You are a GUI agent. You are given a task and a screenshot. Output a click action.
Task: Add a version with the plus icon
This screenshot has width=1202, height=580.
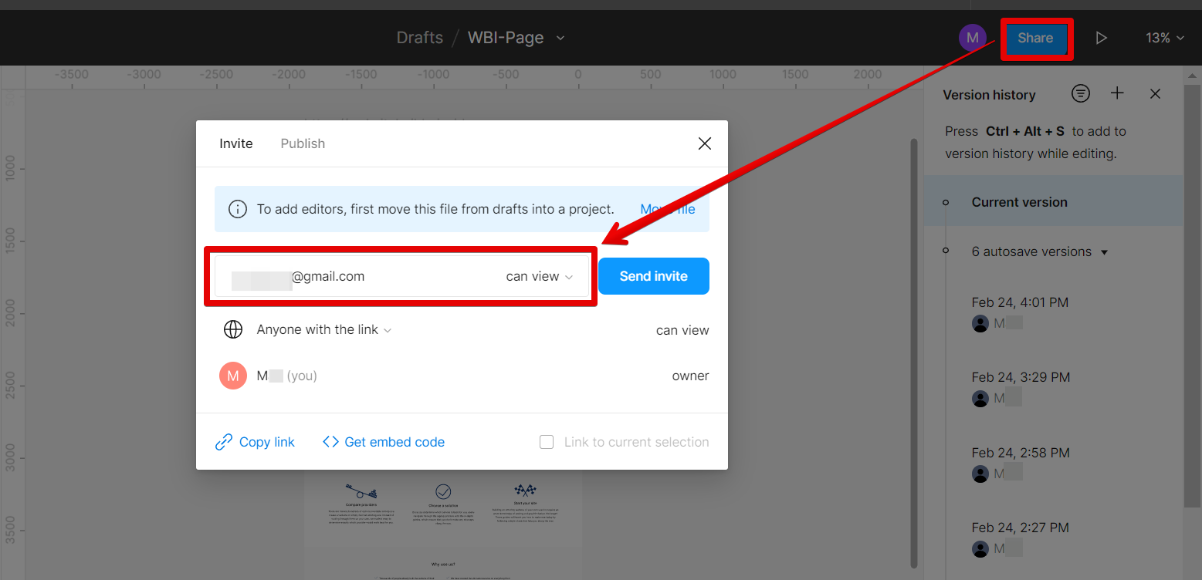click(x=1117, y=94)
